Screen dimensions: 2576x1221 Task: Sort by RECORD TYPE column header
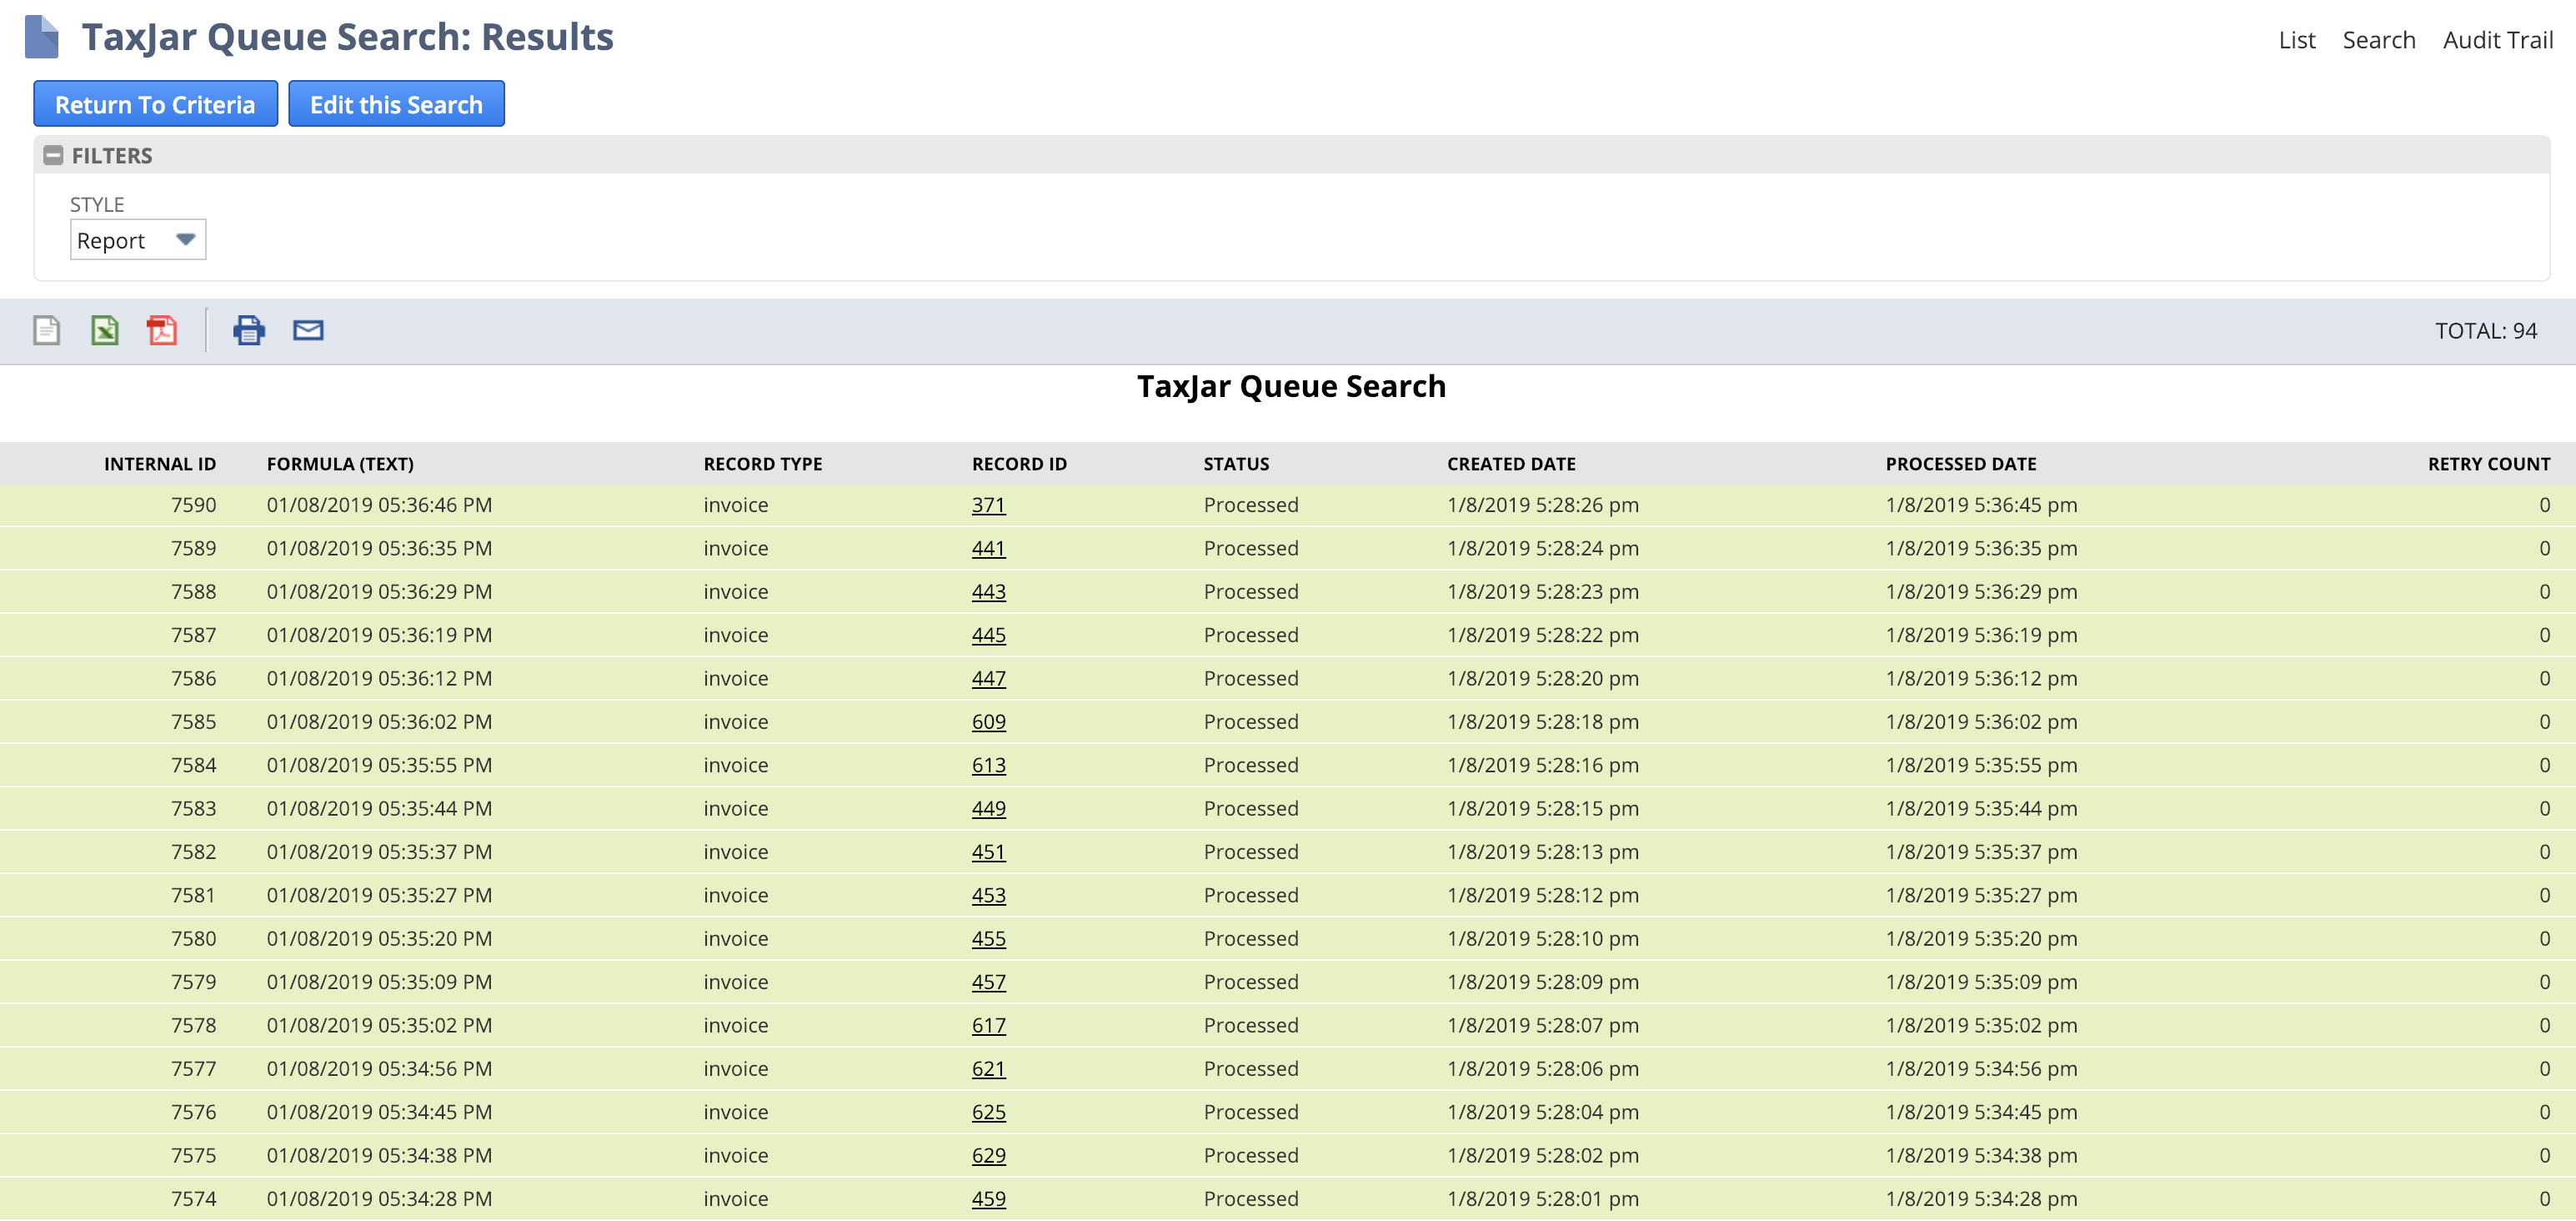tap(763, 464)
